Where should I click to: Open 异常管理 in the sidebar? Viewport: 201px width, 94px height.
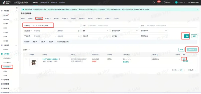[6, 84]
